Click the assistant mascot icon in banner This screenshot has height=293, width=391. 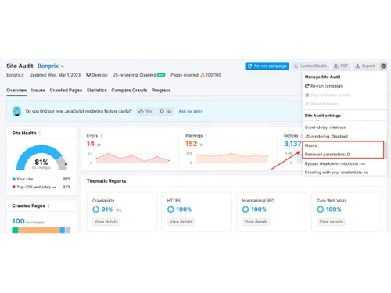[x=16, y=111]
